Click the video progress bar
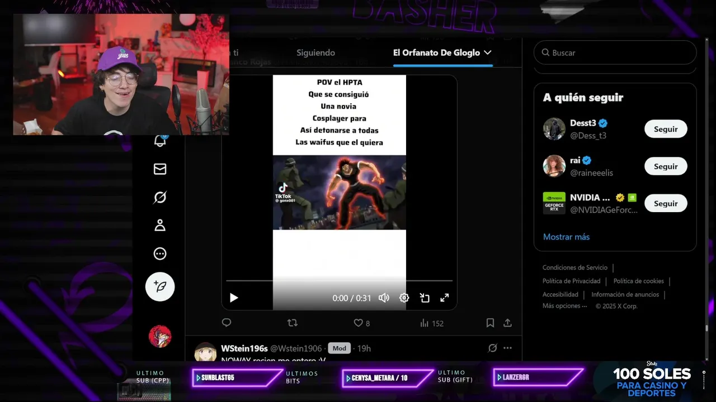716x402 pixels. [x=339, y=280]
